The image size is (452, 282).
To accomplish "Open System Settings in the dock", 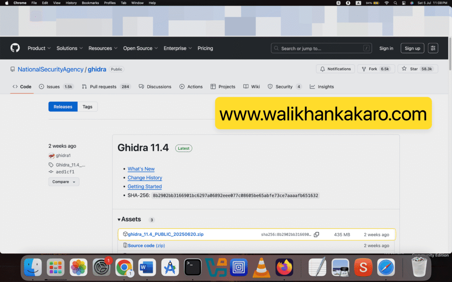I will 101,267.
